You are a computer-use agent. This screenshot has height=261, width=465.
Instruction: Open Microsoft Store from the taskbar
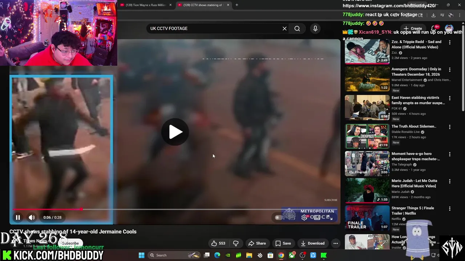[270, 255]
